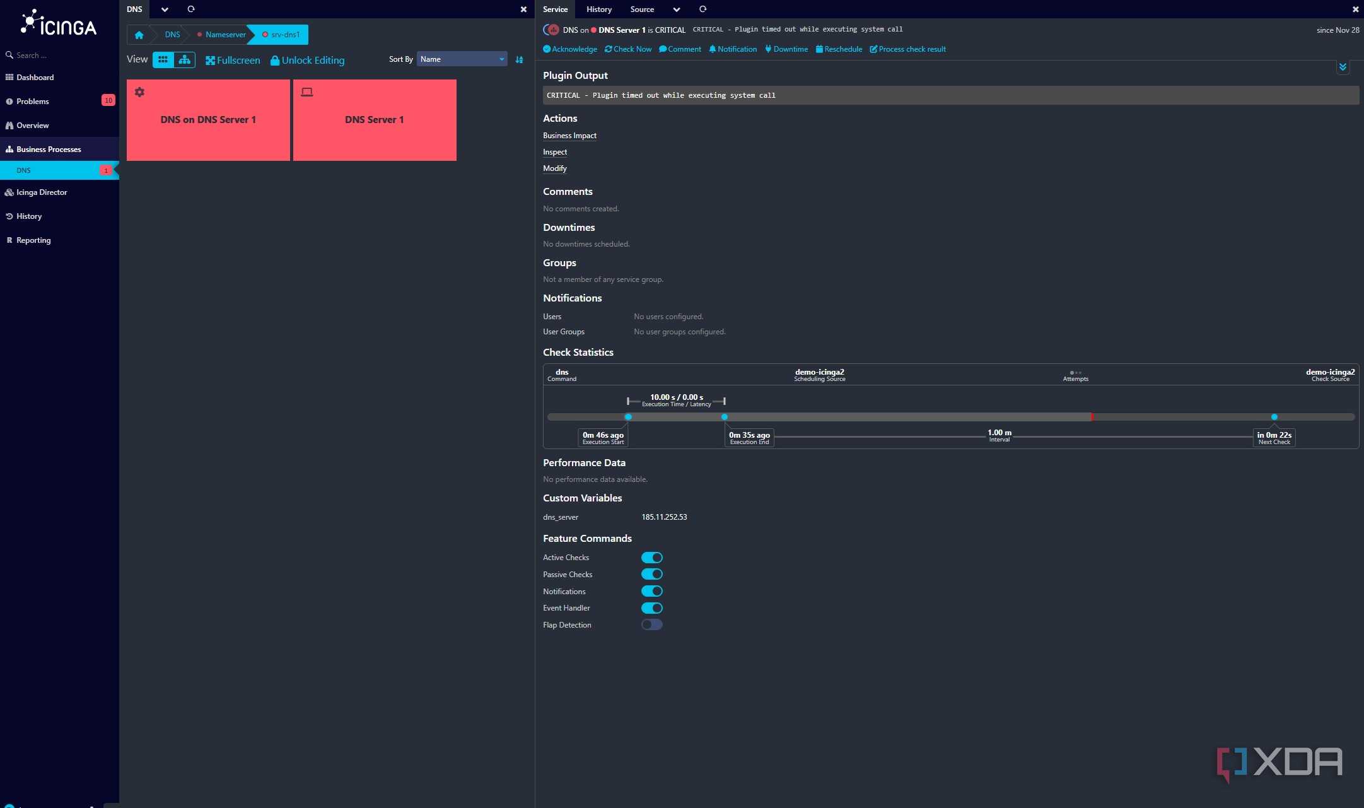
Task: Open the Business Impact action
Action: coord(569,136)
